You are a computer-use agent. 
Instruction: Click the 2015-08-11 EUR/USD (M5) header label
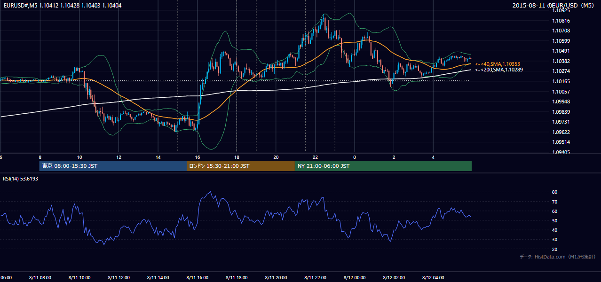tap(554, 6)
